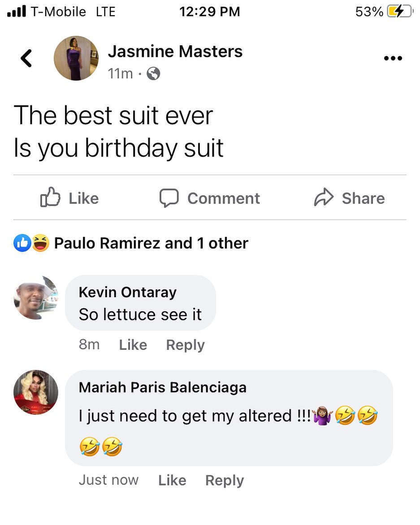The image size is (420, 525).
Task: Tap the Share arrow icon
Action: (x=324, y=198)
